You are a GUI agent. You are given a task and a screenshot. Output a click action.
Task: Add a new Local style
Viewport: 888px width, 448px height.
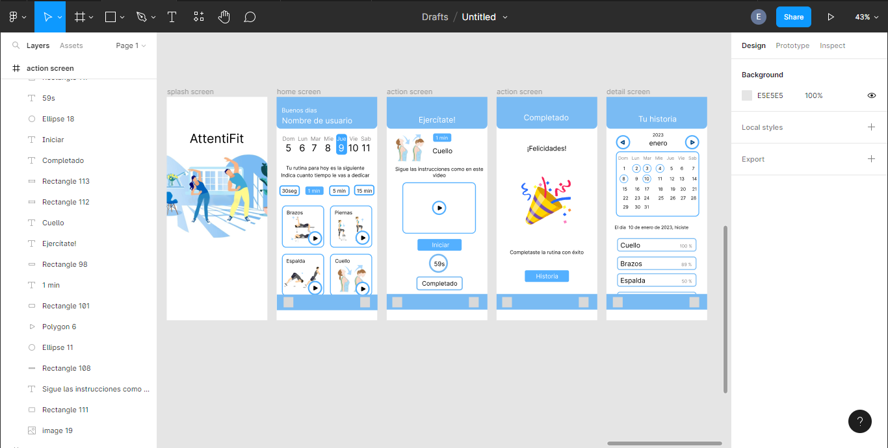tap(871, 127)
